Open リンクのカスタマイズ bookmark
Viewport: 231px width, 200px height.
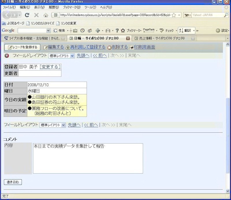pyautogui.click(x=40, y=23)
